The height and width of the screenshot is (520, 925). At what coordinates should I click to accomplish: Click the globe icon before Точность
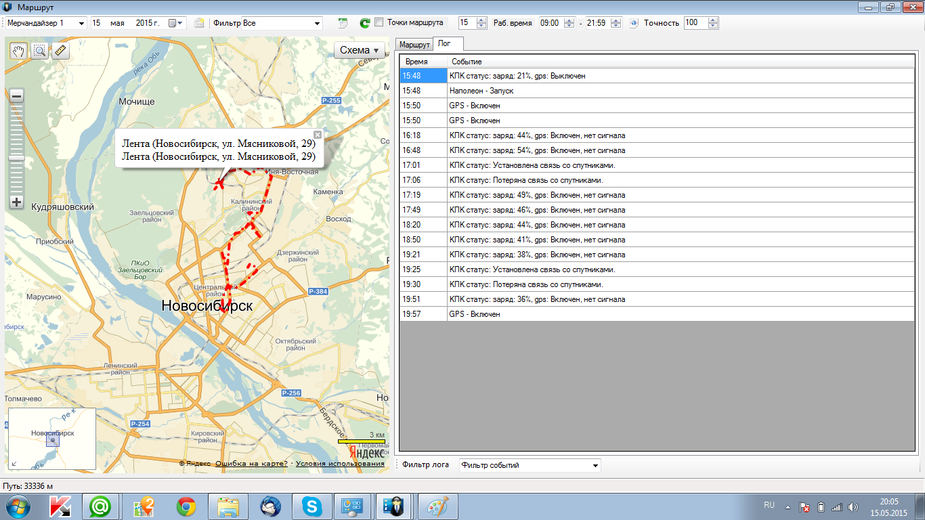click(x=634, y=23)
